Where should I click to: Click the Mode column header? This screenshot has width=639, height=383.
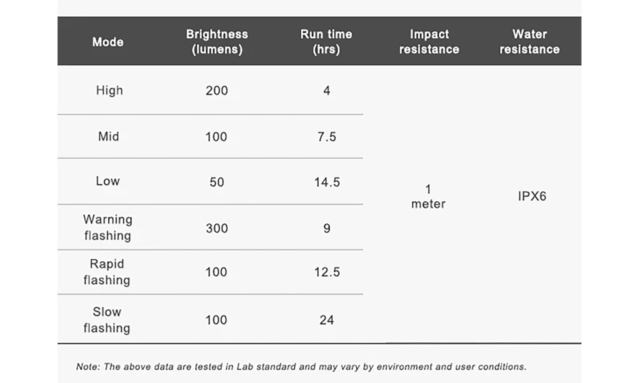(108, 42)
